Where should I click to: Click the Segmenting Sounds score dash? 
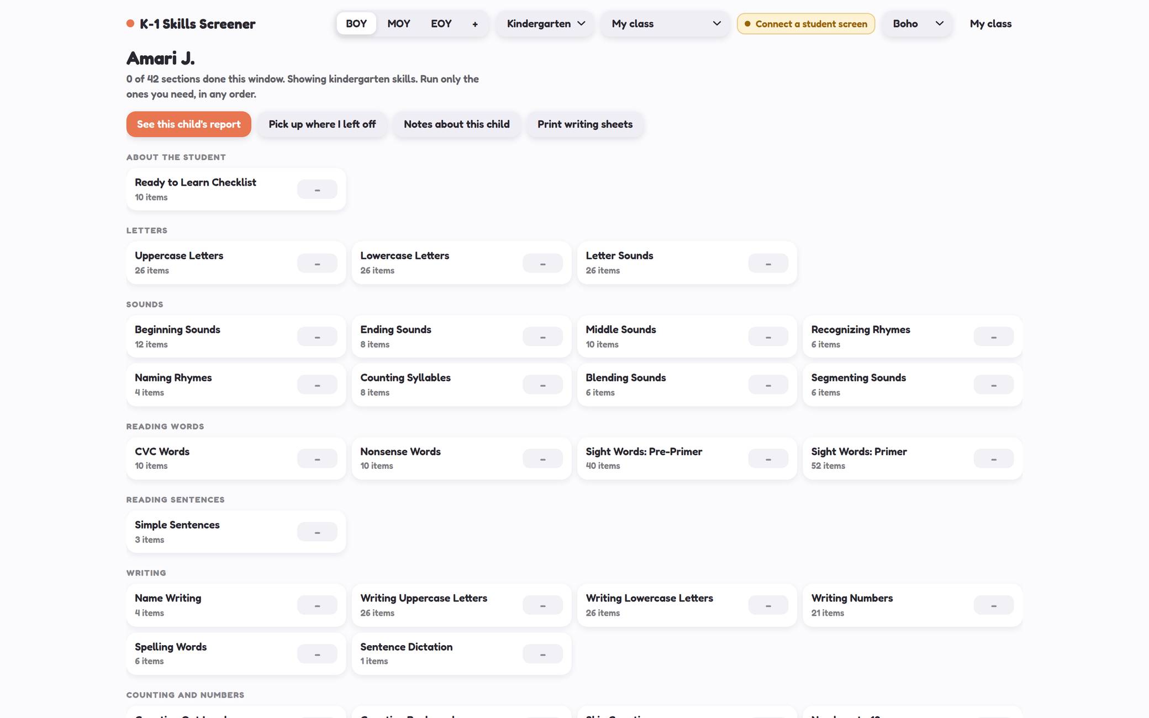(993, 385)
